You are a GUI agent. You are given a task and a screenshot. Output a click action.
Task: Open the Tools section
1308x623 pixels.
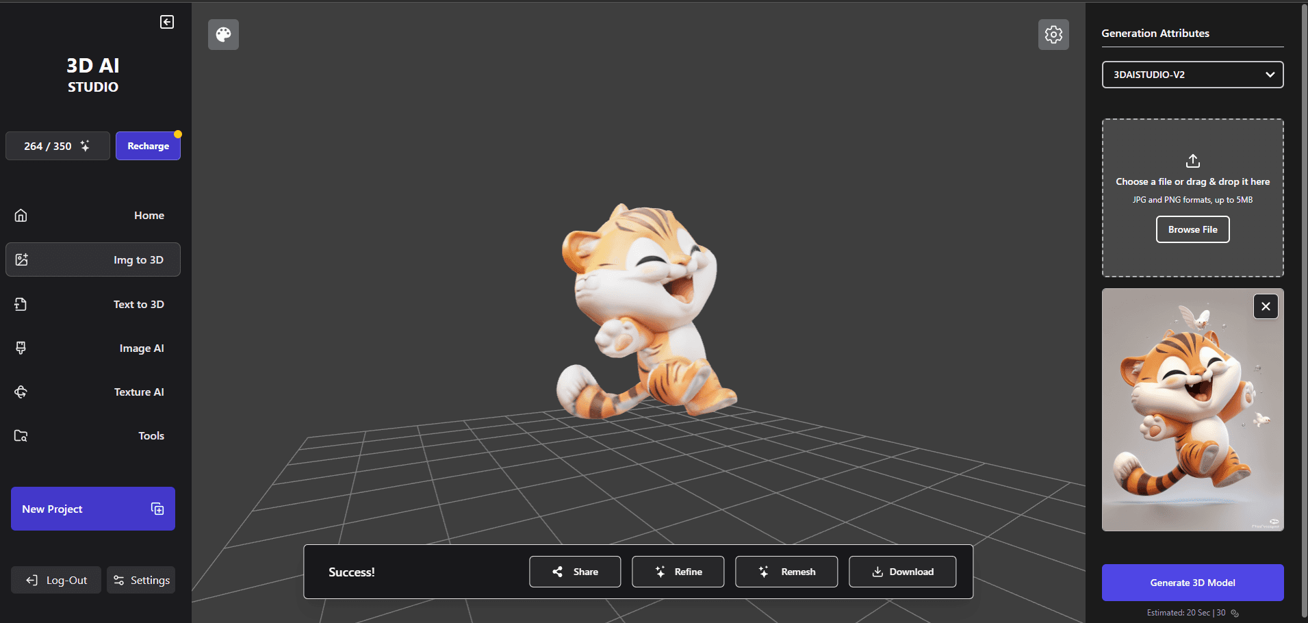coord(92,435)
